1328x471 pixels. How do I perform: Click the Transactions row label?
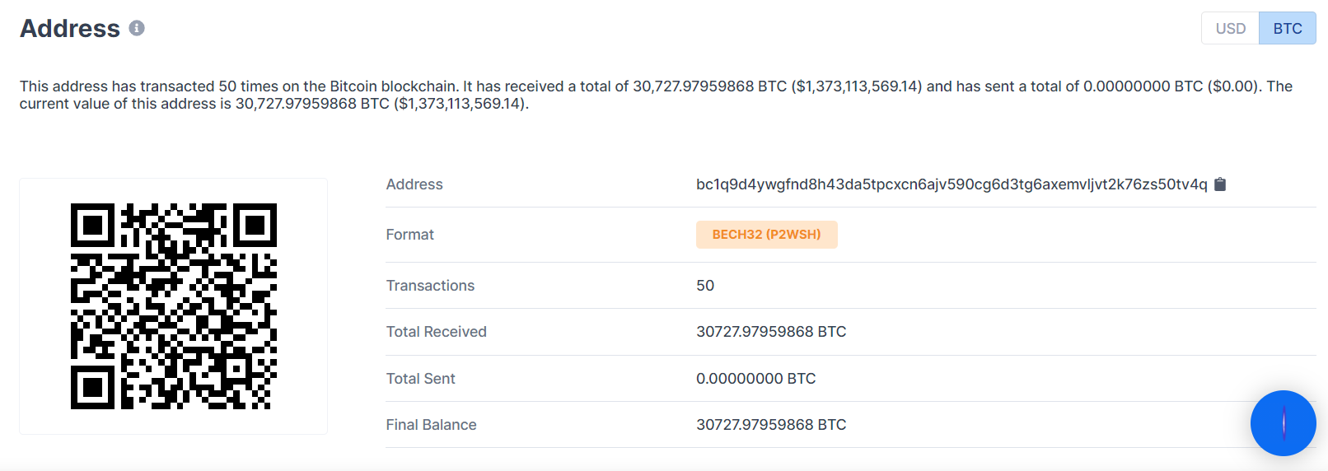[x=430, y=286]
